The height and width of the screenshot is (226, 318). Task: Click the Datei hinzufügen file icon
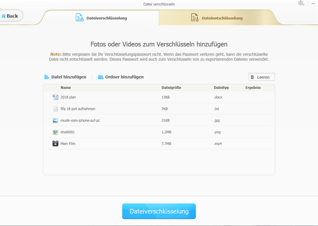click(47, 77)
